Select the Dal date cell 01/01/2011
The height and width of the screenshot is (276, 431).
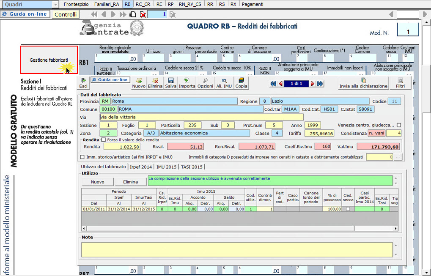click(94, 209)
